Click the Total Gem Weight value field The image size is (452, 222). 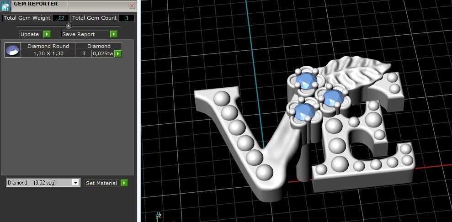[61, 18]
